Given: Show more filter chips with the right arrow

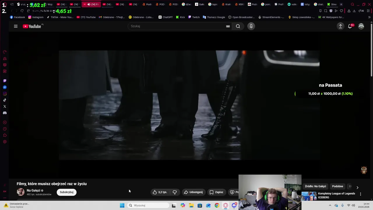Looking at the screenshot, I should click(x=358, y=187).
